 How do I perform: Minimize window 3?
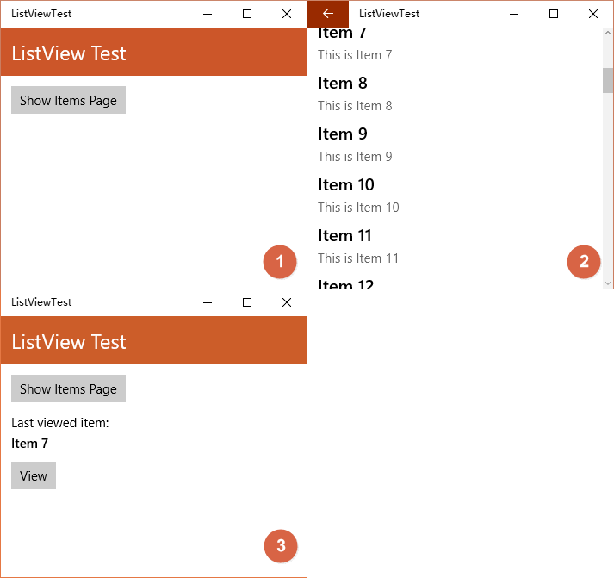208,302
